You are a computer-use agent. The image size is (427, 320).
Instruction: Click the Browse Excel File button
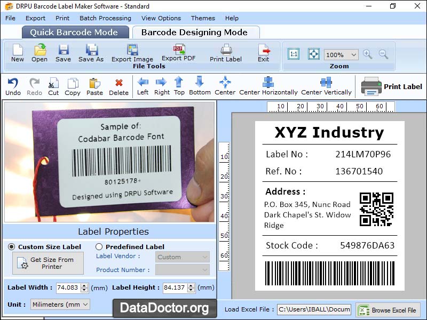tap(389, 309)
